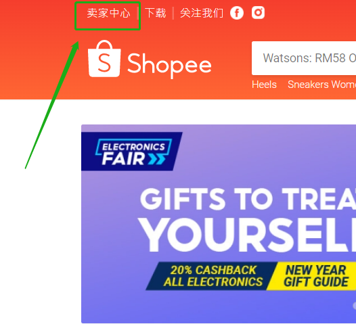356x324 pixels.
Task: Select the carousel indicator dot on banner
Action: tap(354, 306)
